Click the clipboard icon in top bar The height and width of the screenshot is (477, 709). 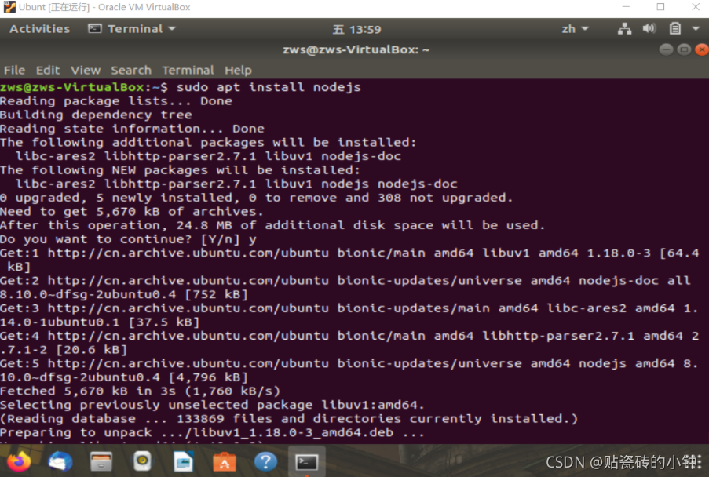[x=674, y=29]
